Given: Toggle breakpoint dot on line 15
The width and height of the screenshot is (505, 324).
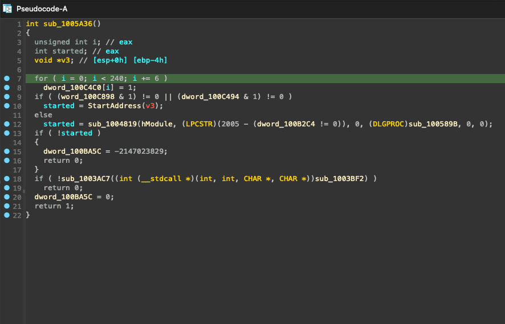Looking at the screenshot, I should [x=7, y=151].
